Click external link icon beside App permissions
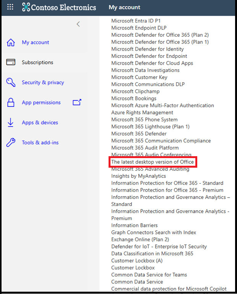237x294 pixels. [x=77, y=102]
